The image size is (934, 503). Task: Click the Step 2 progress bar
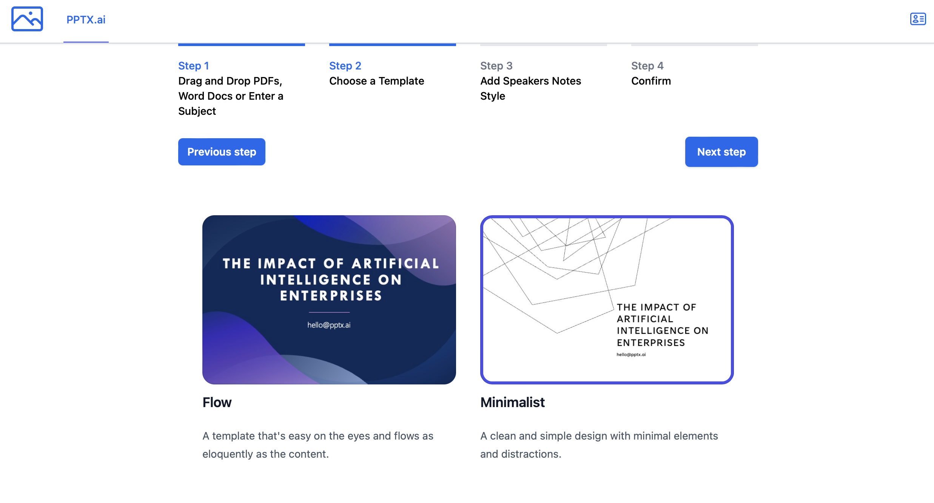[393, 45]
